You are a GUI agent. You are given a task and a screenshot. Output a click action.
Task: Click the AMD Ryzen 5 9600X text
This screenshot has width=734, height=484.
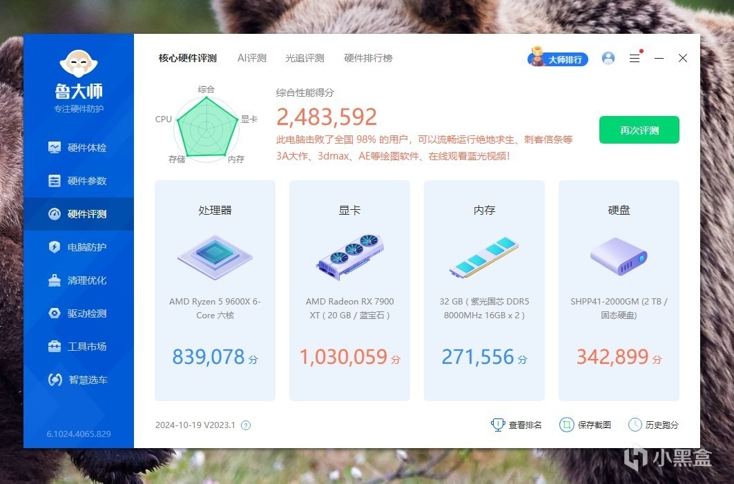point(215,308)
